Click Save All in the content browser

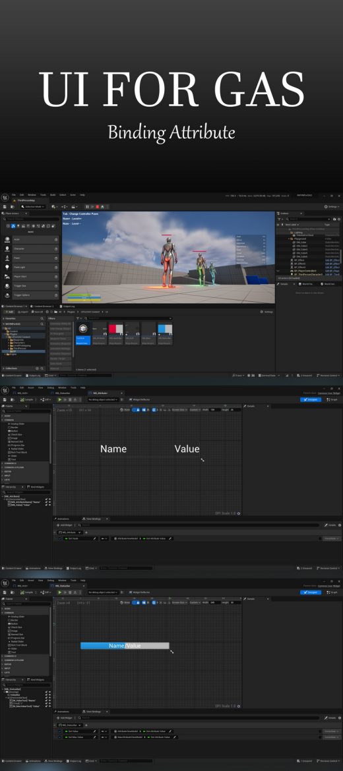pyautogui.click(x=38, y=312)
